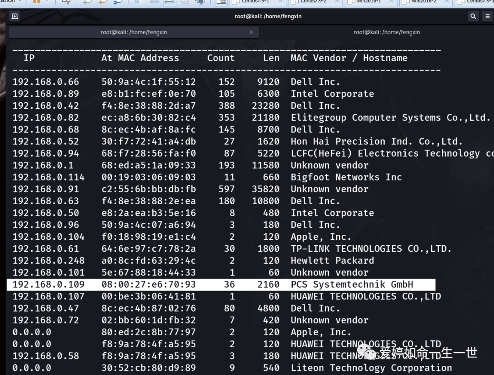Screen dimensions: 494x375
Task: Select IP address 192.168.0.248
Action: tap(48, 261)
